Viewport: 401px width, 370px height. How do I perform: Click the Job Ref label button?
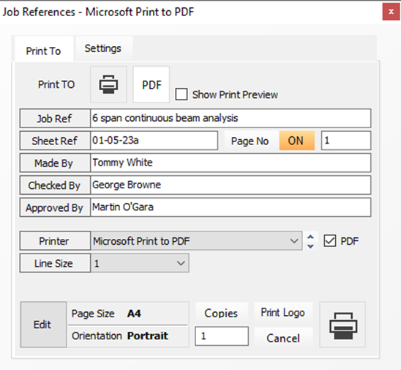(55, 118)
